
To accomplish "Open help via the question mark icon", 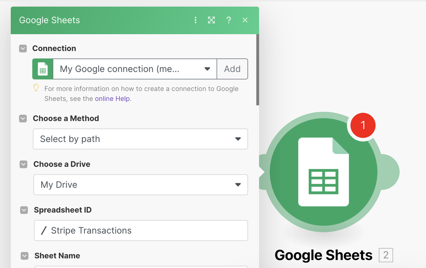I will click(x=228, y=20).
